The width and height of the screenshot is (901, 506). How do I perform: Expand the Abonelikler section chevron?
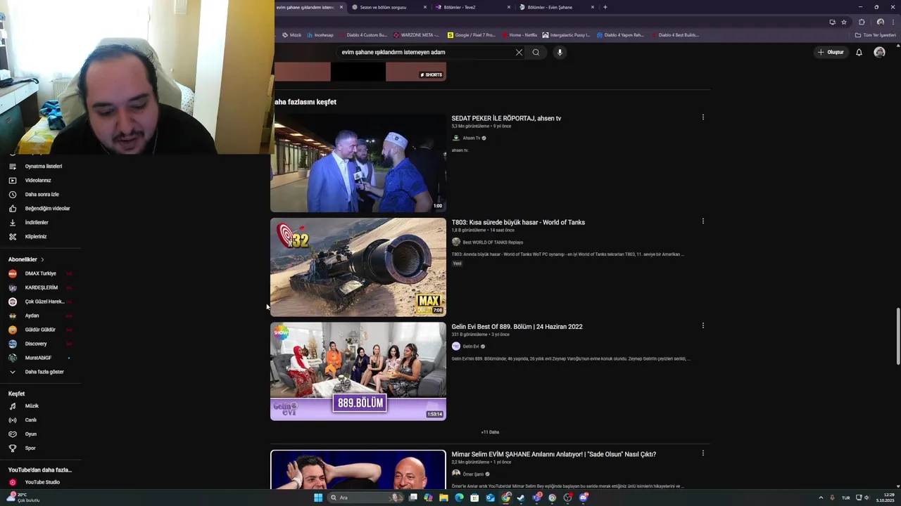click(x=42, y=259)
